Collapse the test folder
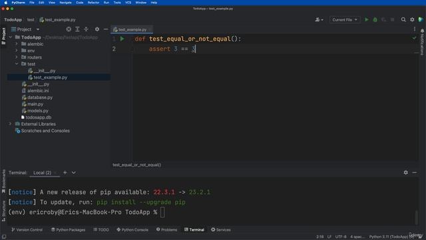Image resolution: width=426 pixels, height=240 pixels. (17, 64)
